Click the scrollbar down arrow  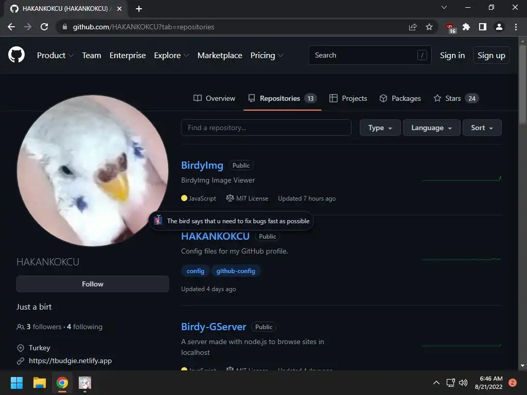pyautogui.click(x=522, y=366)
